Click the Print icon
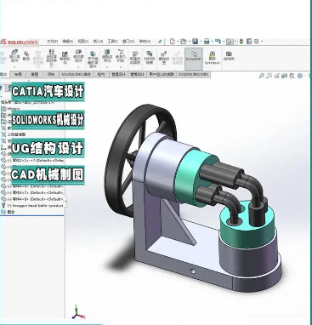 tap(207, 42)
